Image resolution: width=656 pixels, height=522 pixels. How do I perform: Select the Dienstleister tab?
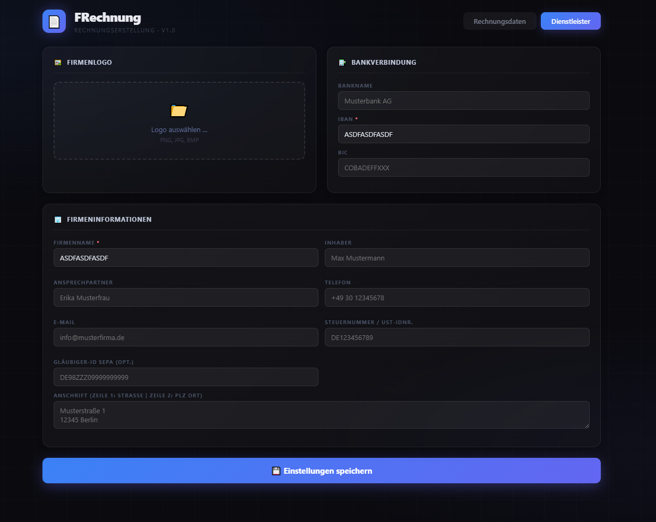(571, 21)
